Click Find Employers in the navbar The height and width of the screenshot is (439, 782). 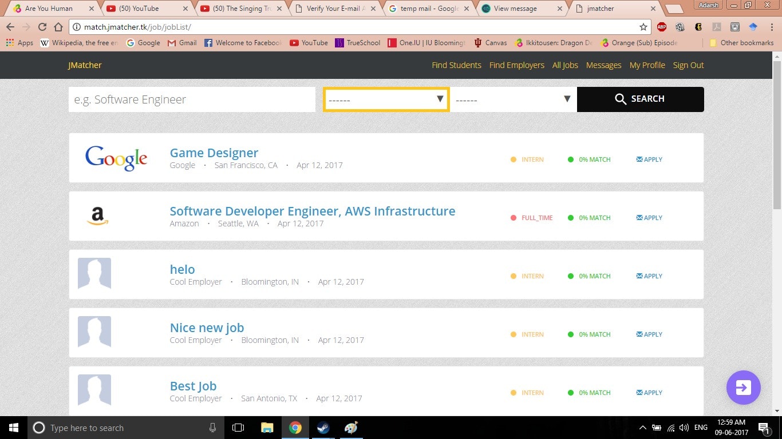coord(516,65)
